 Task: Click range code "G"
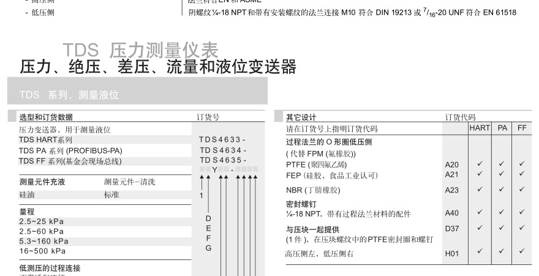pyautogui.click(x=208, y=248)
